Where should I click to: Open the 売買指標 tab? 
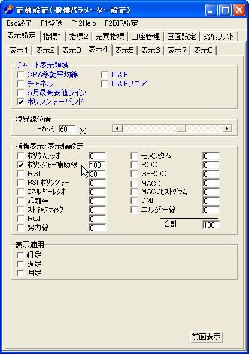(110, 37)
